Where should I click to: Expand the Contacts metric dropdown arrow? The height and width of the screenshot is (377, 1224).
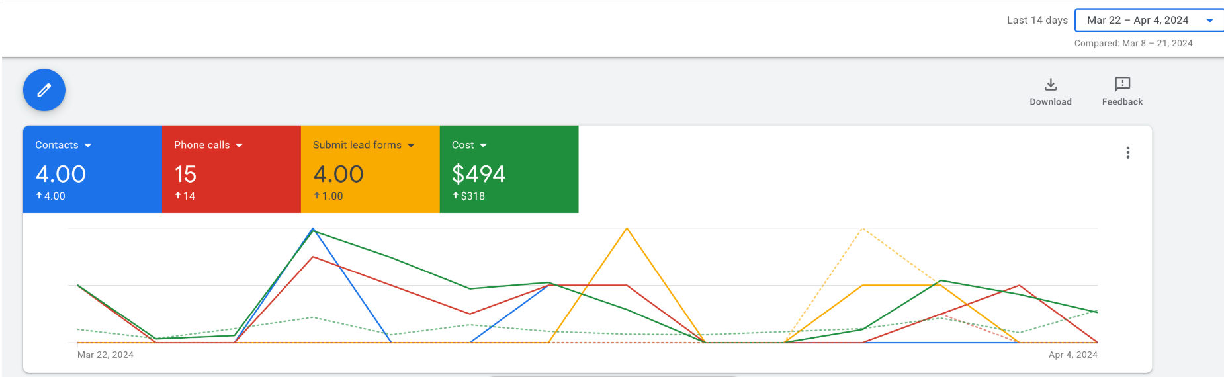click(88, 146)
